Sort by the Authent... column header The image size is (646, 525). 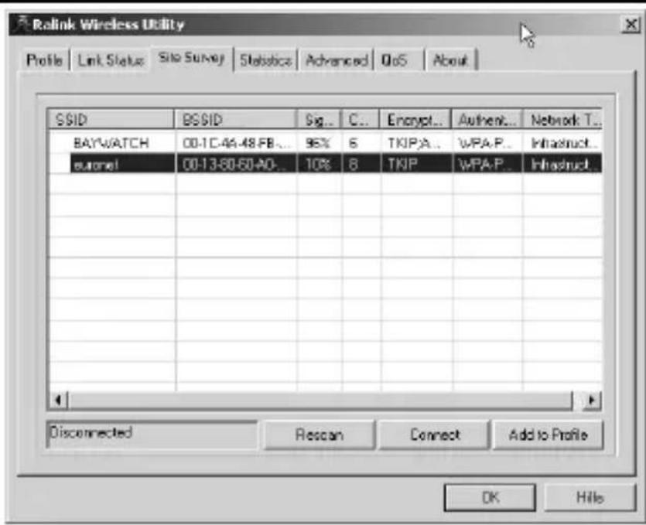pos(487,120)
